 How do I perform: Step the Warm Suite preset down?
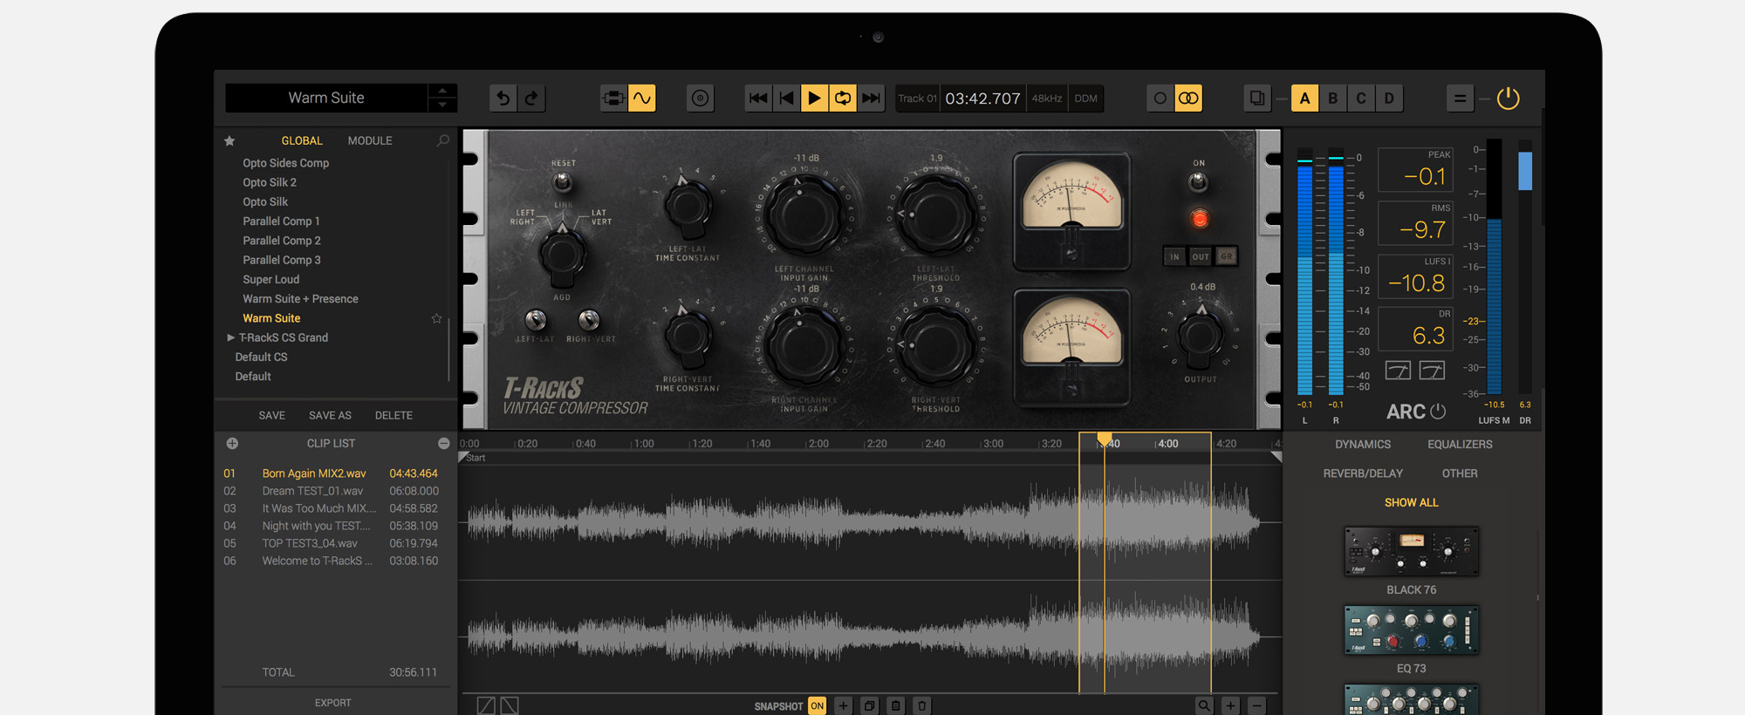click(x=442, y=106)
